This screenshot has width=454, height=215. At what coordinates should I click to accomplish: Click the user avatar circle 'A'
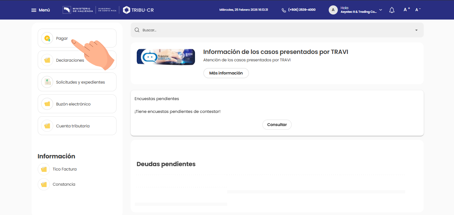point(333,10)
